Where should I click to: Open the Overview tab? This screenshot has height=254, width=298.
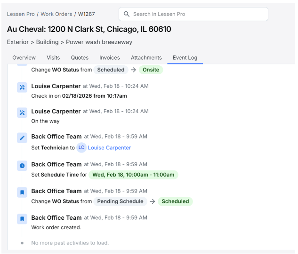coord(24,58)
